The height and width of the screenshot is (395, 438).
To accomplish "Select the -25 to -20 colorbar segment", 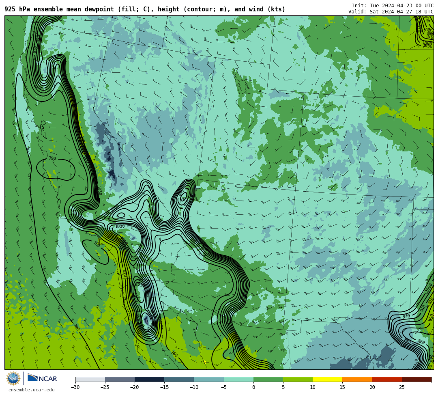I will 120,379.
